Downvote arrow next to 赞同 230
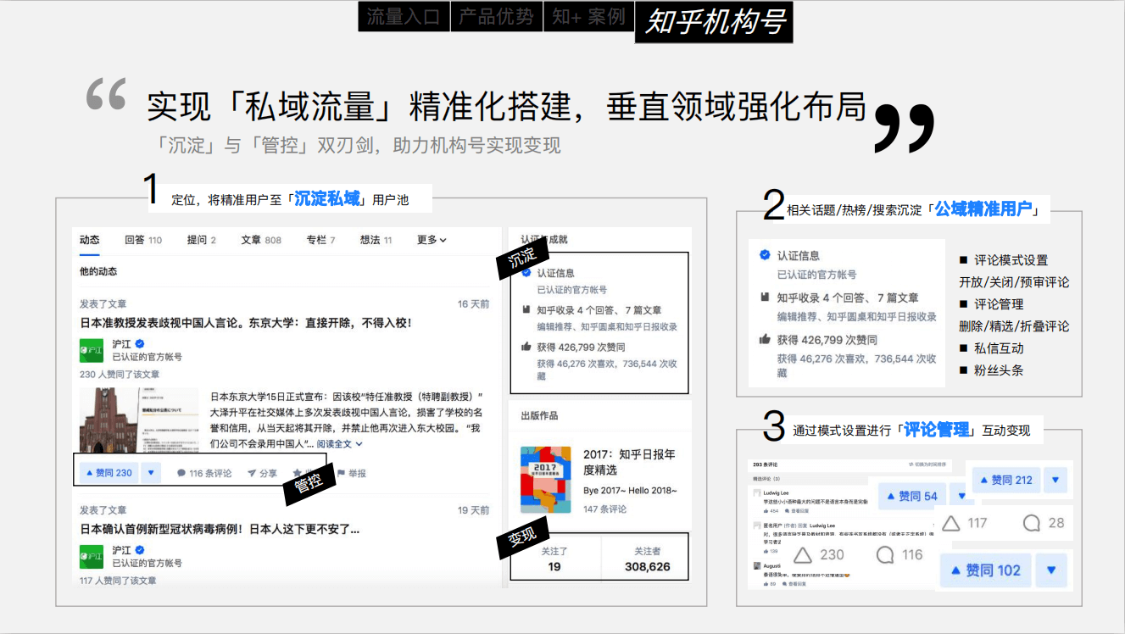The width and height of the screenshot is (1125, 634). click(151, 472)
